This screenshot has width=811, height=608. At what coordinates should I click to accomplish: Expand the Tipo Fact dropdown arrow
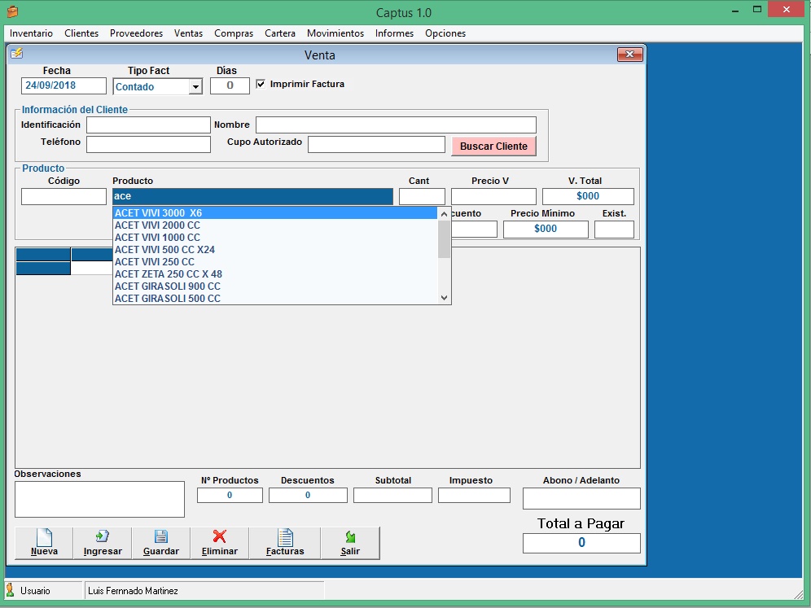coord(195,87)
